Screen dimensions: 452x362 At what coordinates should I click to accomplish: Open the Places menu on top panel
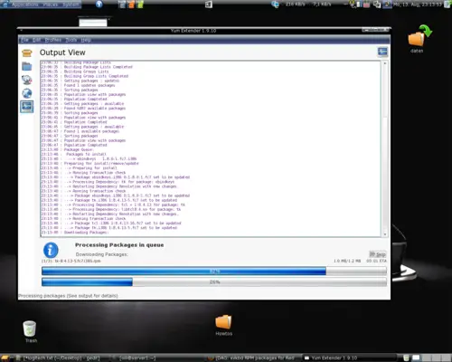click(51, 5)
